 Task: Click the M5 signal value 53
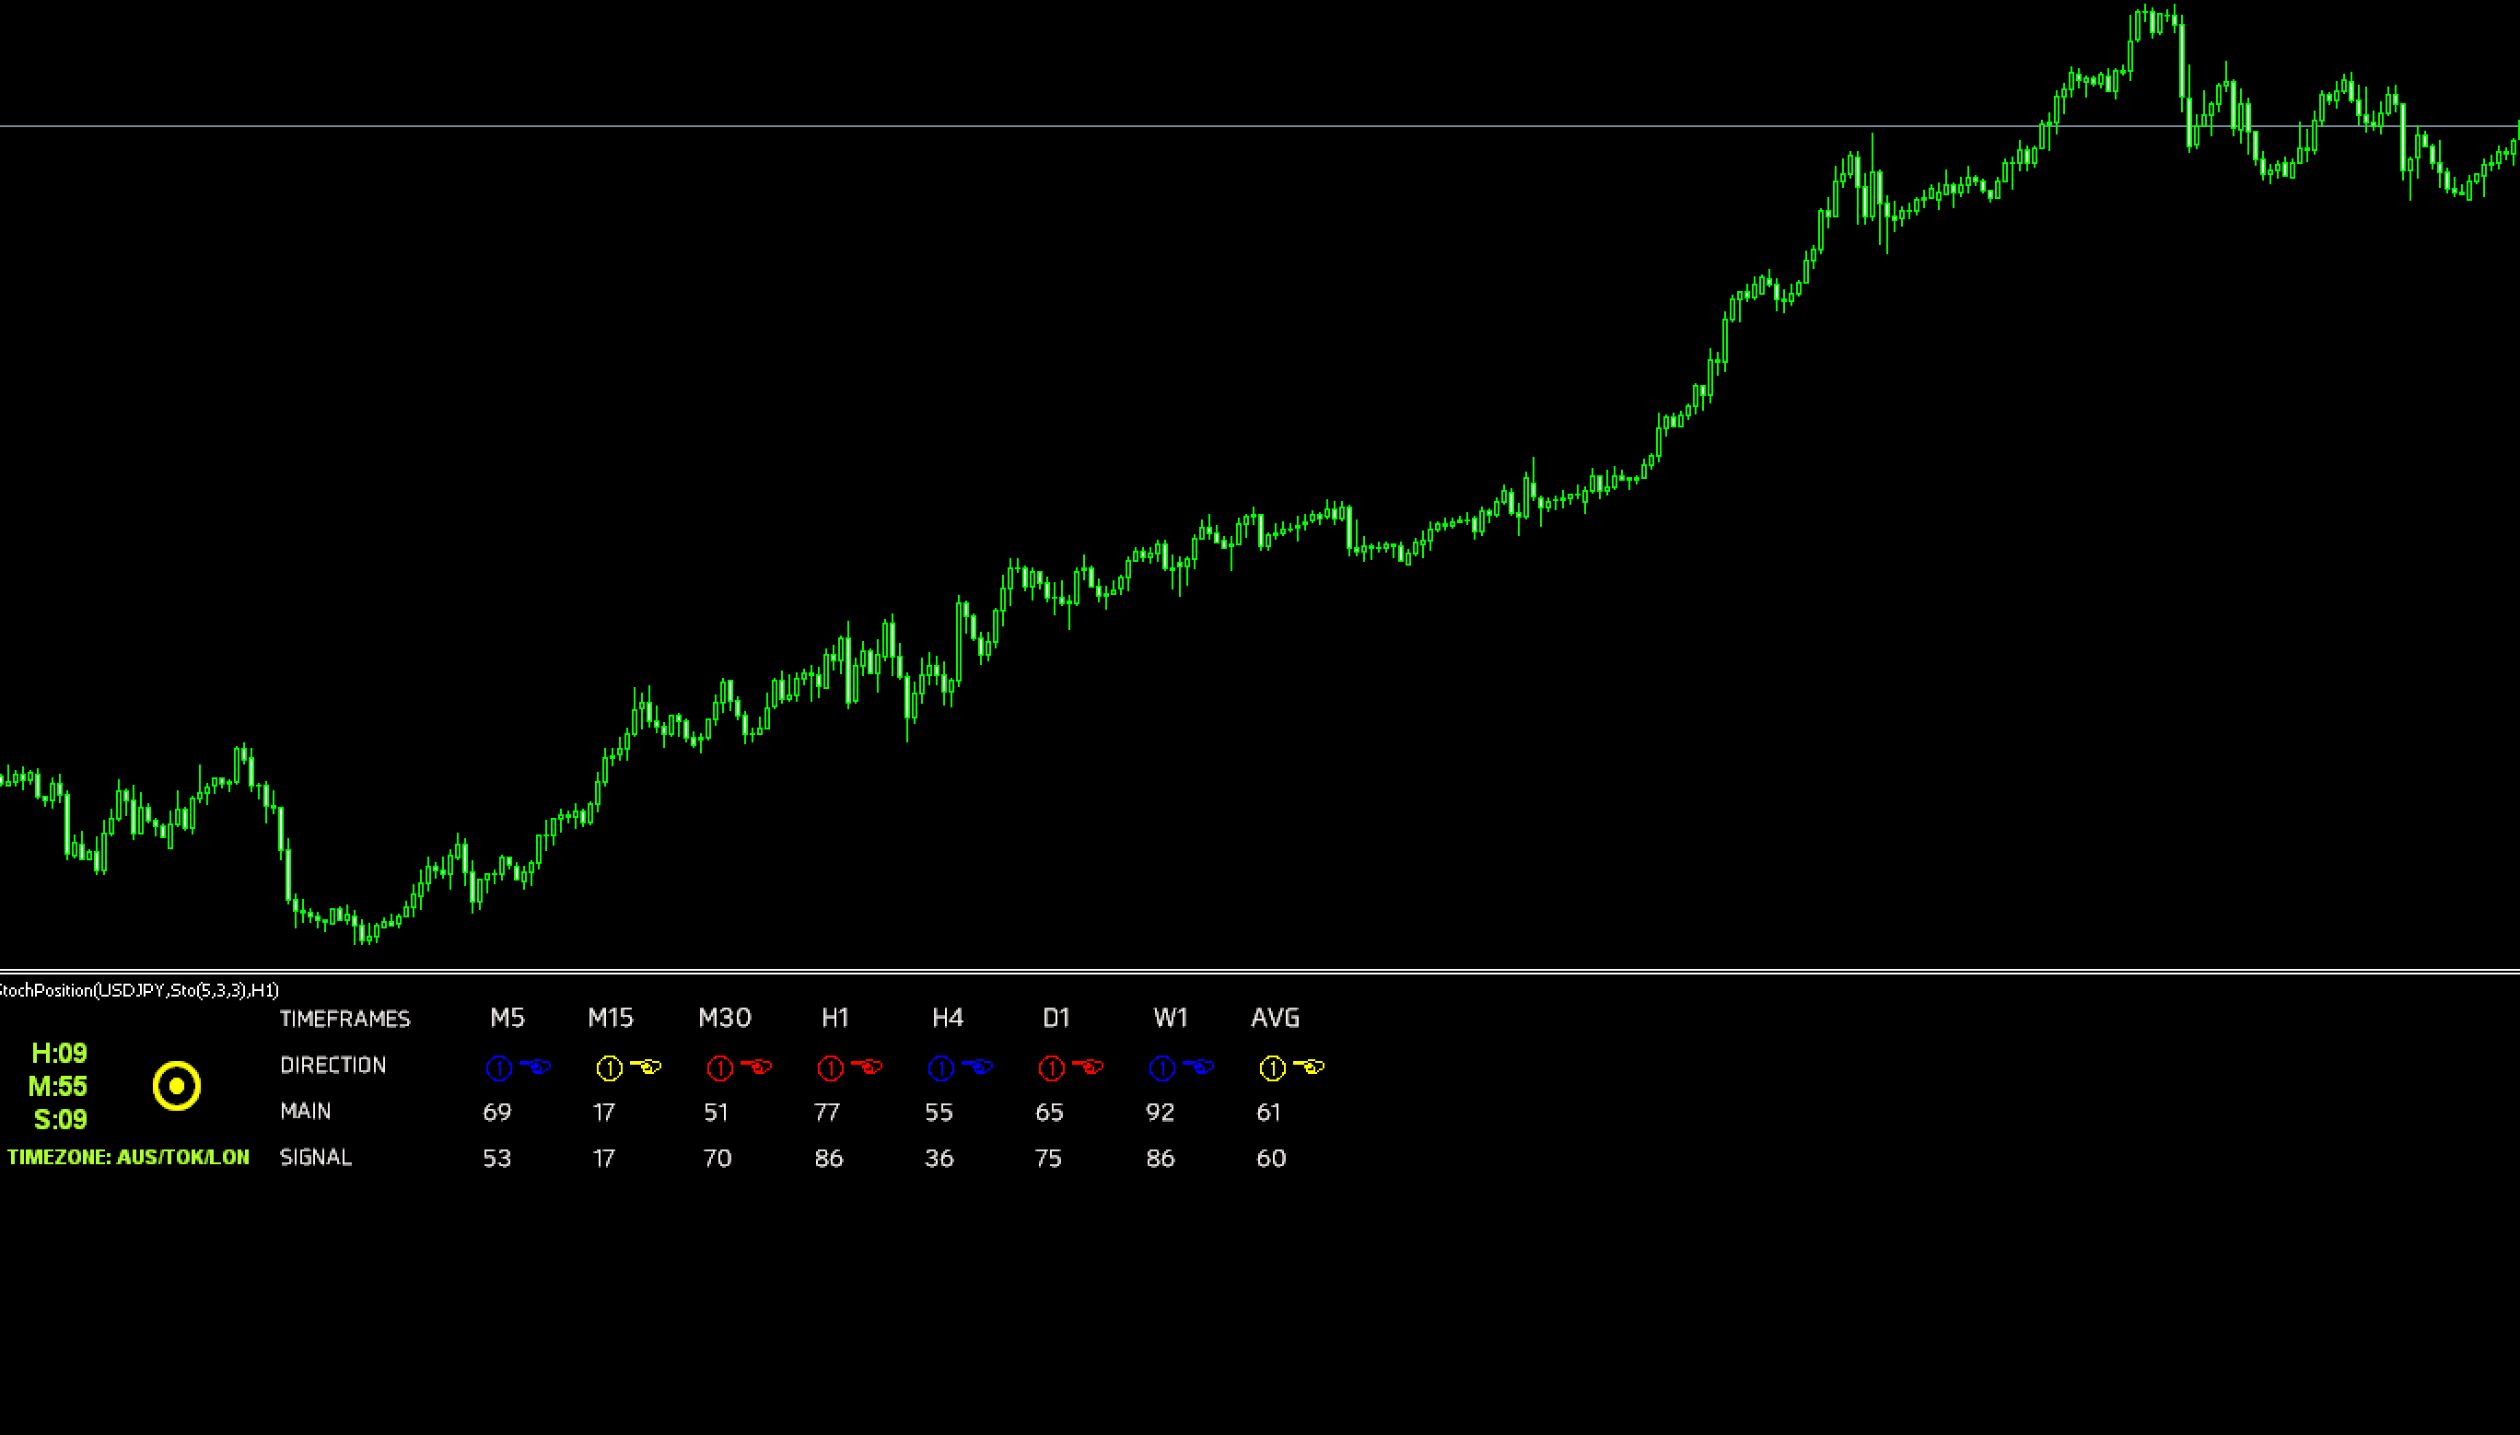tap(497, 1159)
